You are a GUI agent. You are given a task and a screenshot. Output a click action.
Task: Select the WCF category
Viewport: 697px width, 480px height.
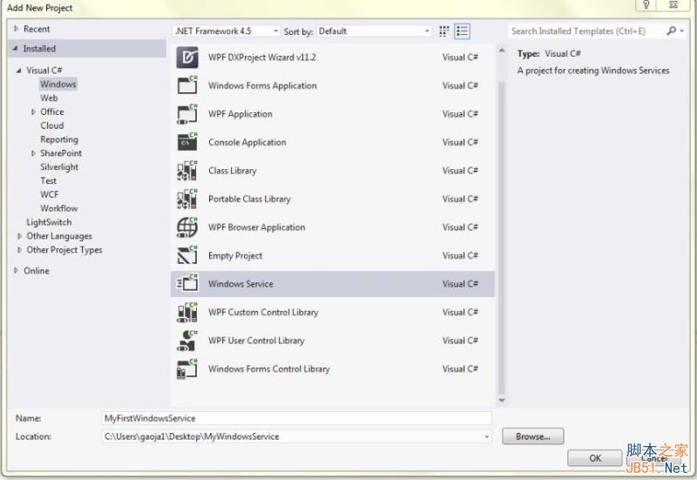(50, 194)
